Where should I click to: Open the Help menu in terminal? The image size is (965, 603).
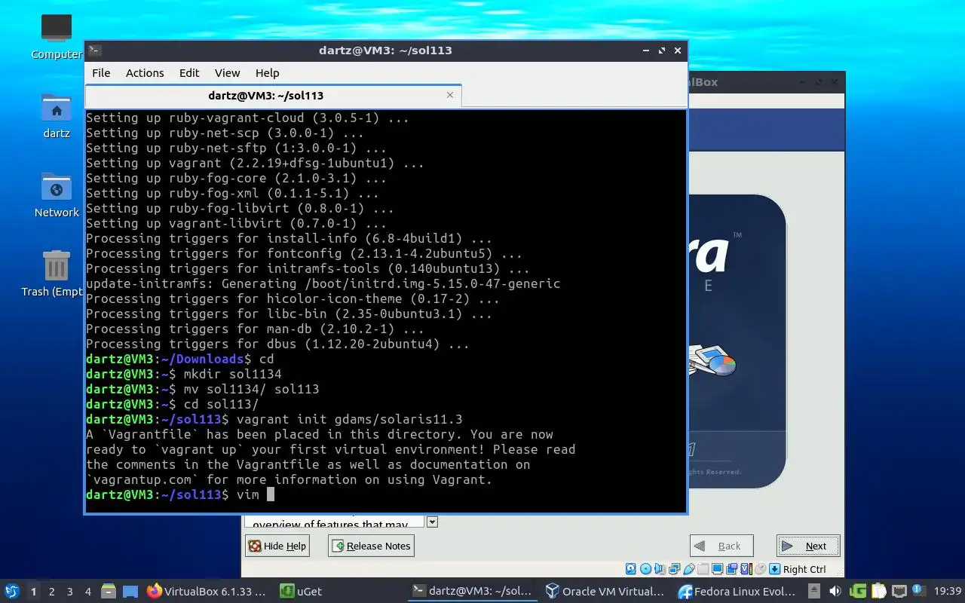pos(267,72)
